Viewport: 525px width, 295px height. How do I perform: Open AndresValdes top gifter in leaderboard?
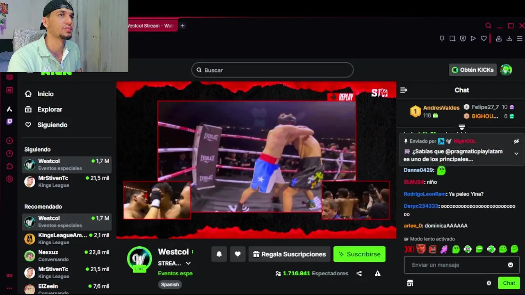pyautogui.click(x=435, y=111)
